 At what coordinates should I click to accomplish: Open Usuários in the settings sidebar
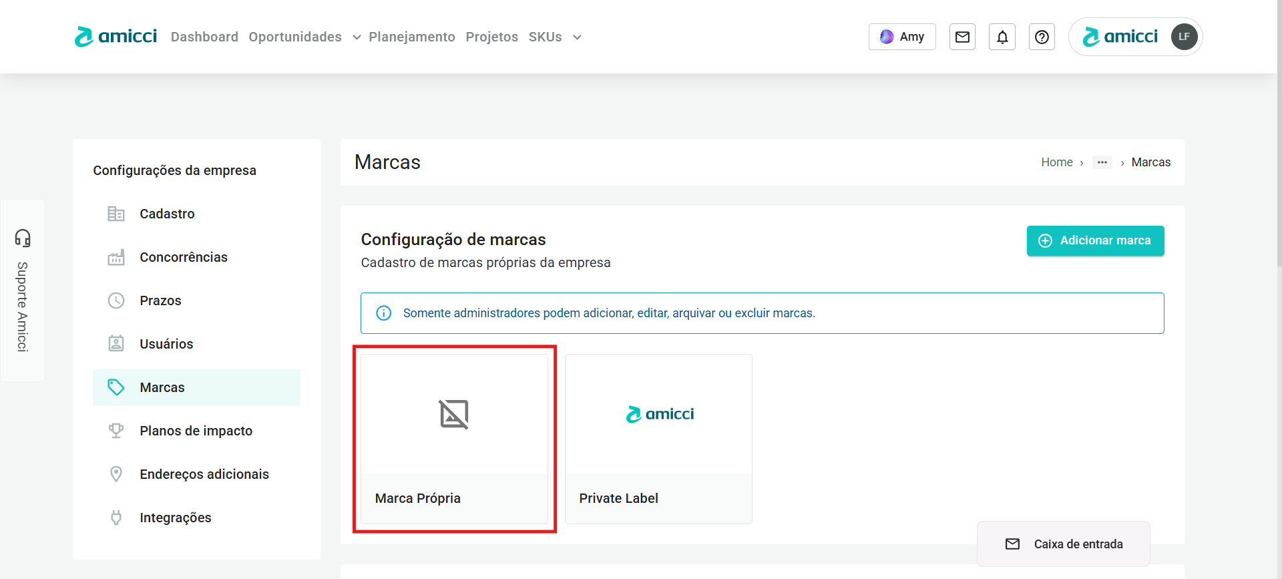[x=166, y=344]
